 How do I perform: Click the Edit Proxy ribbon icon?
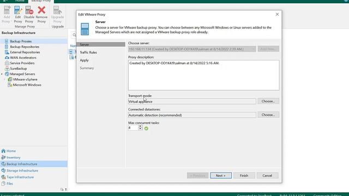18,10
